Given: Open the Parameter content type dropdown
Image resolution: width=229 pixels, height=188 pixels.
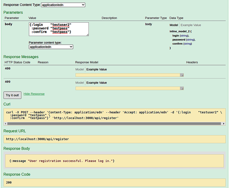Looking at the screenshot, I should click(x=51, y=47).
